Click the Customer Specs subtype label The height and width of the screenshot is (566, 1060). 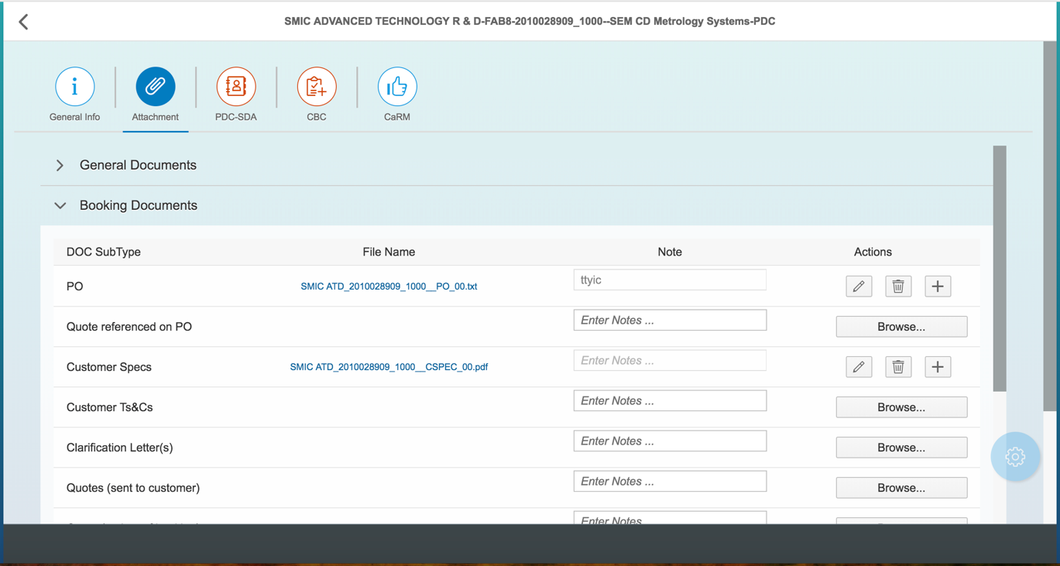pyautogui.click(x=109, y=367)
